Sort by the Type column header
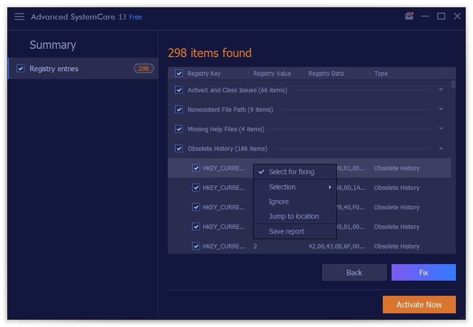This screenshot has height=327, width=473. pos(381,74)
